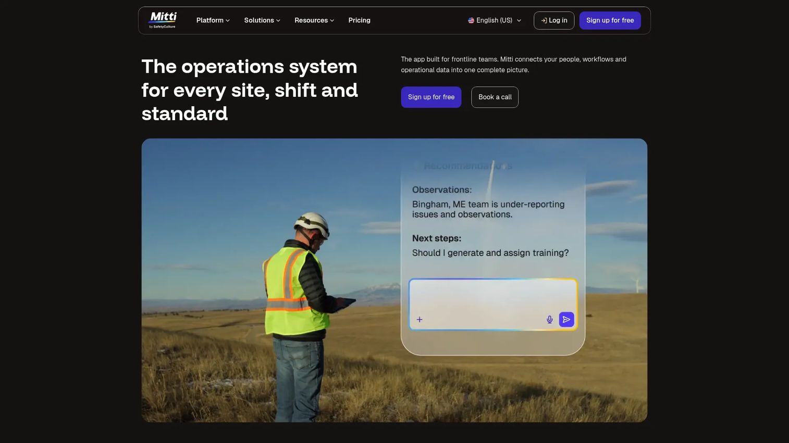Click Sign up for free below hero text
789x443 pixels.
[x=431, y=97]
